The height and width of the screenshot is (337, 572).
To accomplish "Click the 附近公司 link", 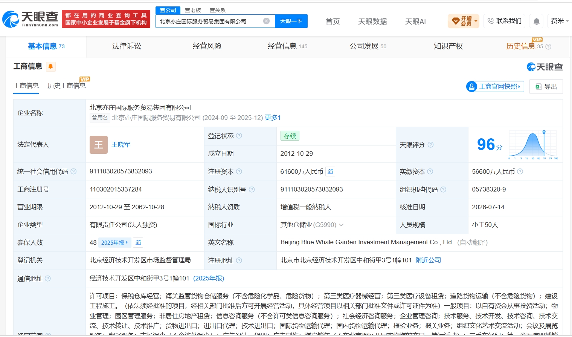I will [x=428, y=260].
